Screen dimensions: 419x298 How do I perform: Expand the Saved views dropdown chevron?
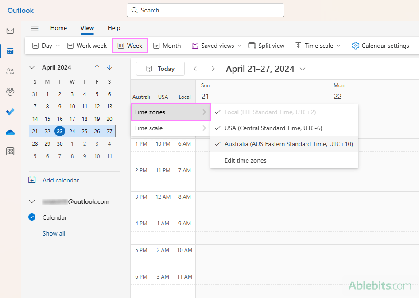[x=240, y=46]
